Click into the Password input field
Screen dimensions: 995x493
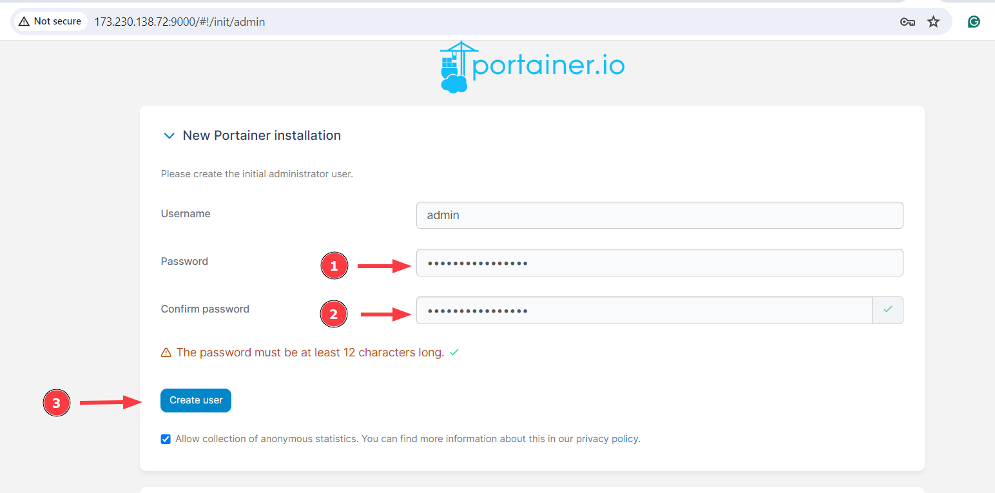tap(659, 263)
